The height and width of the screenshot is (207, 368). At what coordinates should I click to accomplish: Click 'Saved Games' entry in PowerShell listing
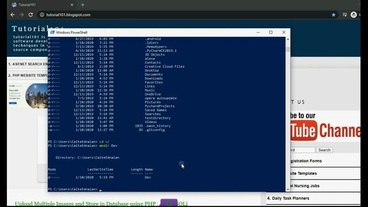(x=156, y=110)
